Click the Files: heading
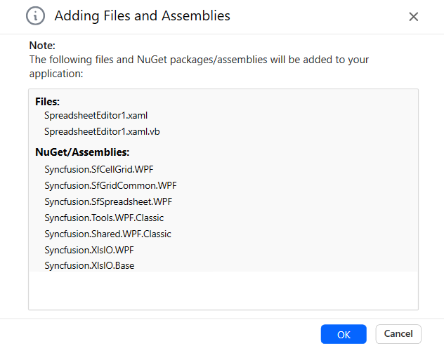 pyautogui.click(x=47, y=102)
